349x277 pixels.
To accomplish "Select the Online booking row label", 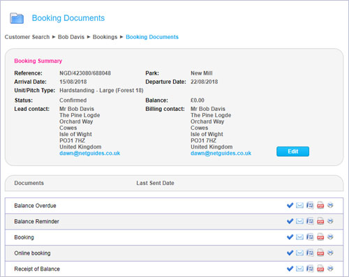I will click(x=32, y=253).
